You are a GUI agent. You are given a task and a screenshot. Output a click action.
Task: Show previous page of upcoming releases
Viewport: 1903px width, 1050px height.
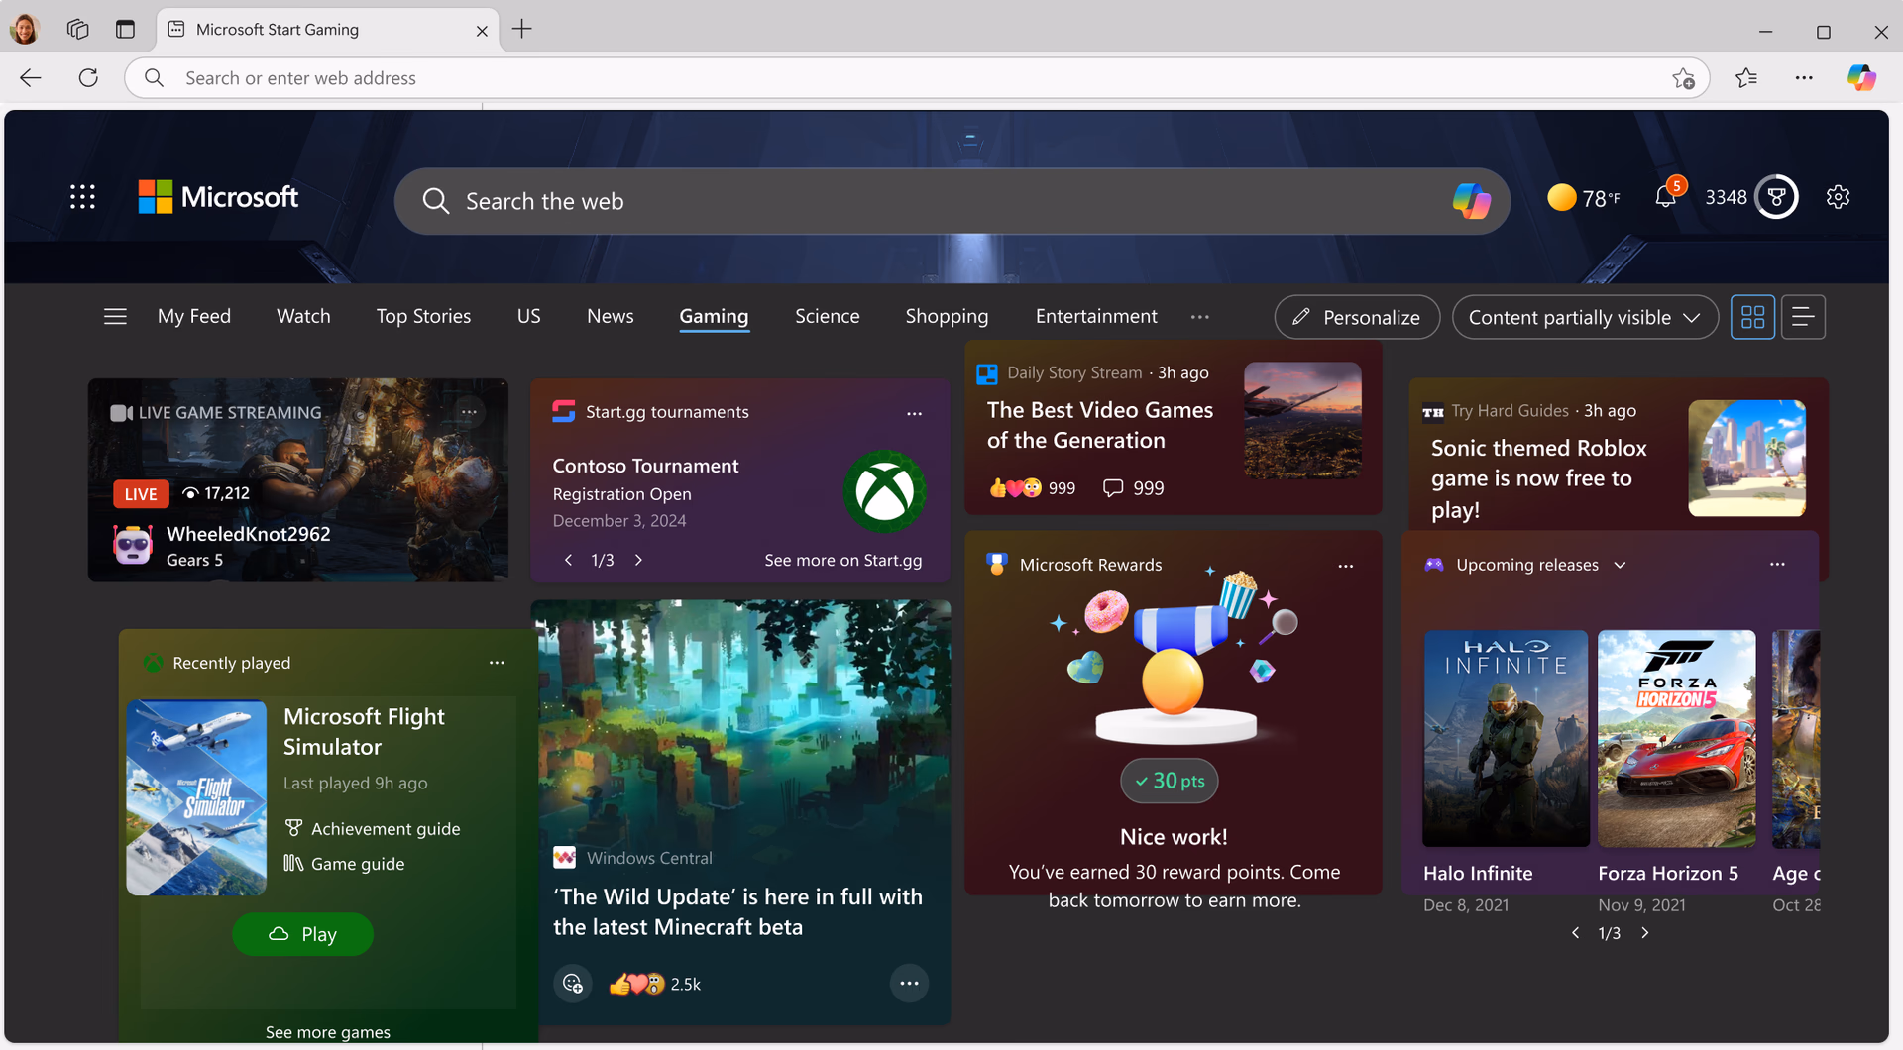pos(1575,933)
